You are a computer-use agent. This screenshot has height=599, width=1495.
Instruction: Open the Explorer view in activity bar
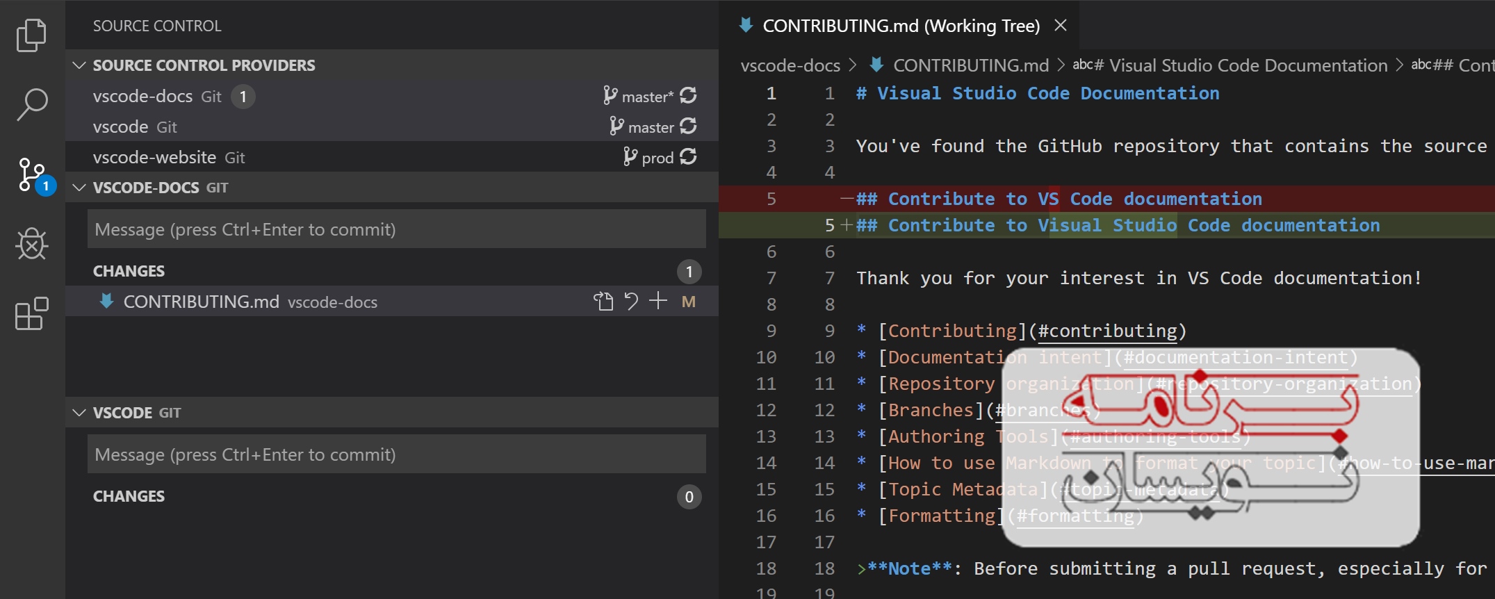coord(31,35)
